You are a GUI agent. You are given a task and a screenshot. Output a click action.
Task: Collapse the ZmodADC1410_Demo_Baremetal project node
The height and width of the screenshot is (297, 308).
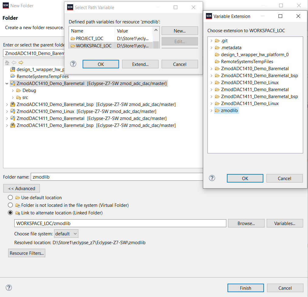click(7, 84)
